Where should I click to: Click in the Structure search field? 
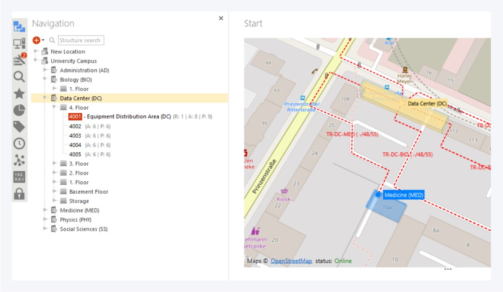click(x=81, y=40)
